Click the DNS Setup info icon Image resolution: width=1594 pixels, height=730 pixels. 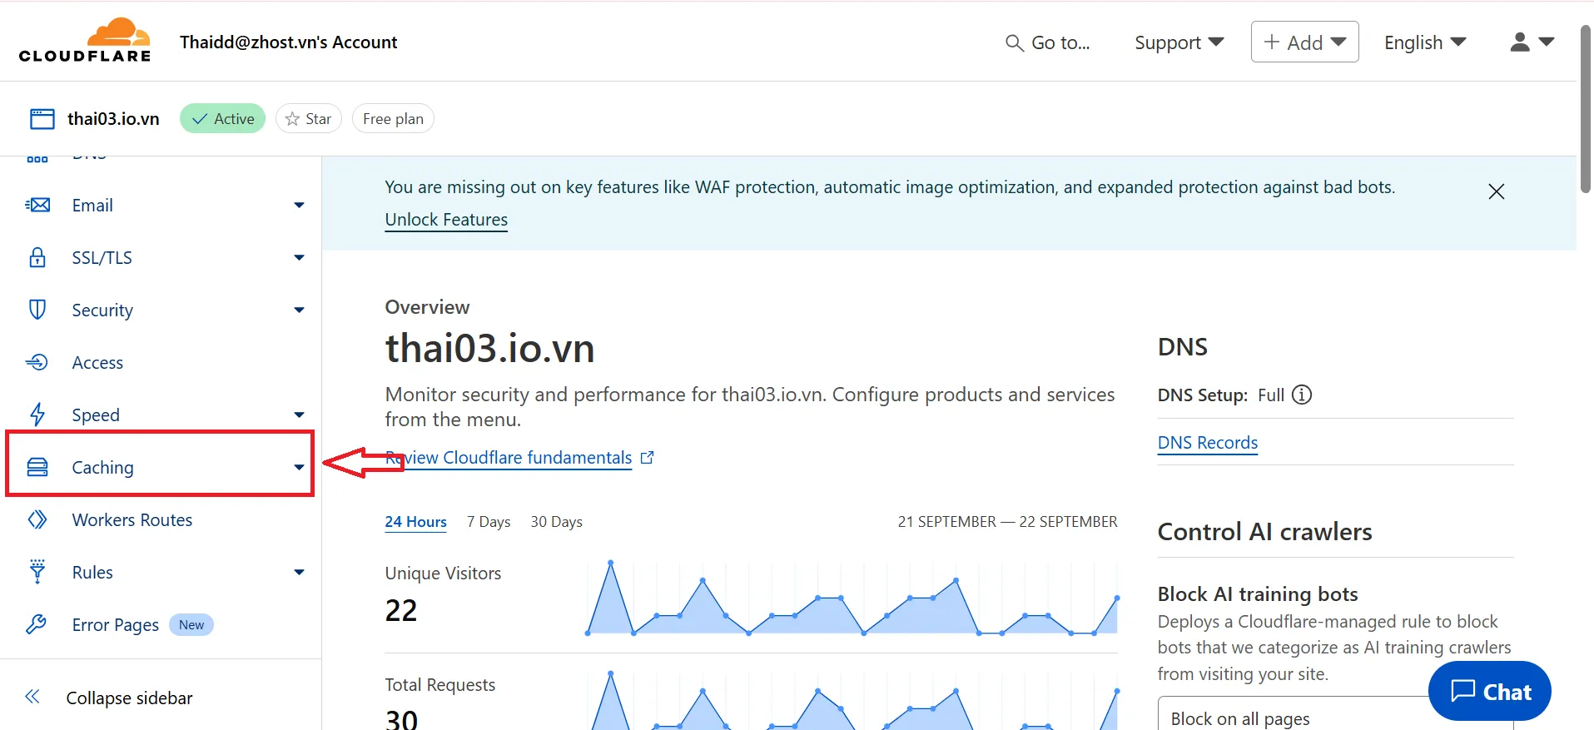coord(1302,395)
